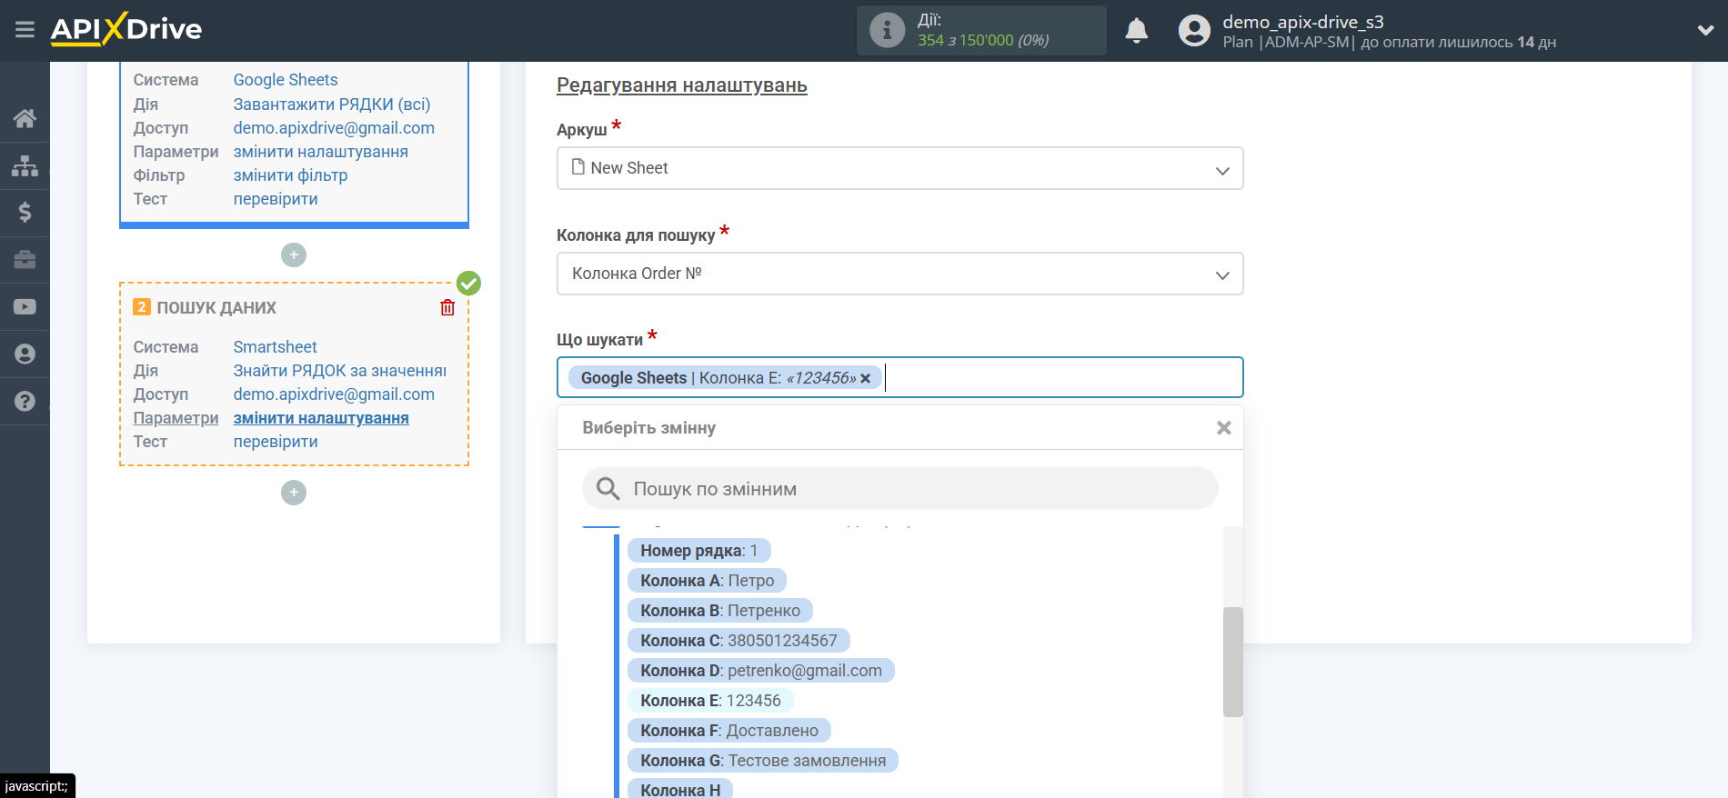Click the Редагування налаштувань heading
Image resolution: width=1728 pixels, height=798 pixels.
682,85
